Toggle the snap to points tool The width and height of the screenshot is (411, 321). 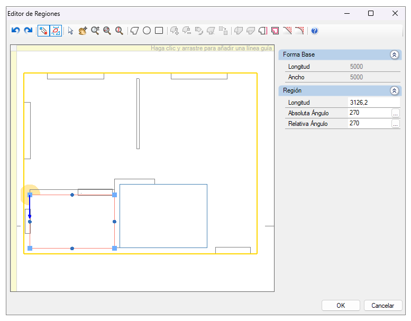point(43,31)
